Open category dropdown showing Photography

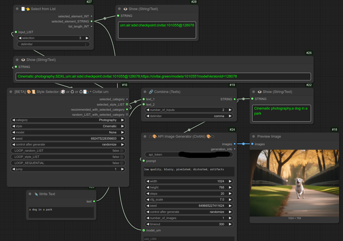(68, 120)
